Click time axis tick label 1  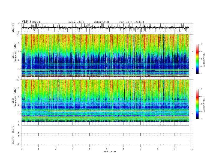[x=38, y=149]
